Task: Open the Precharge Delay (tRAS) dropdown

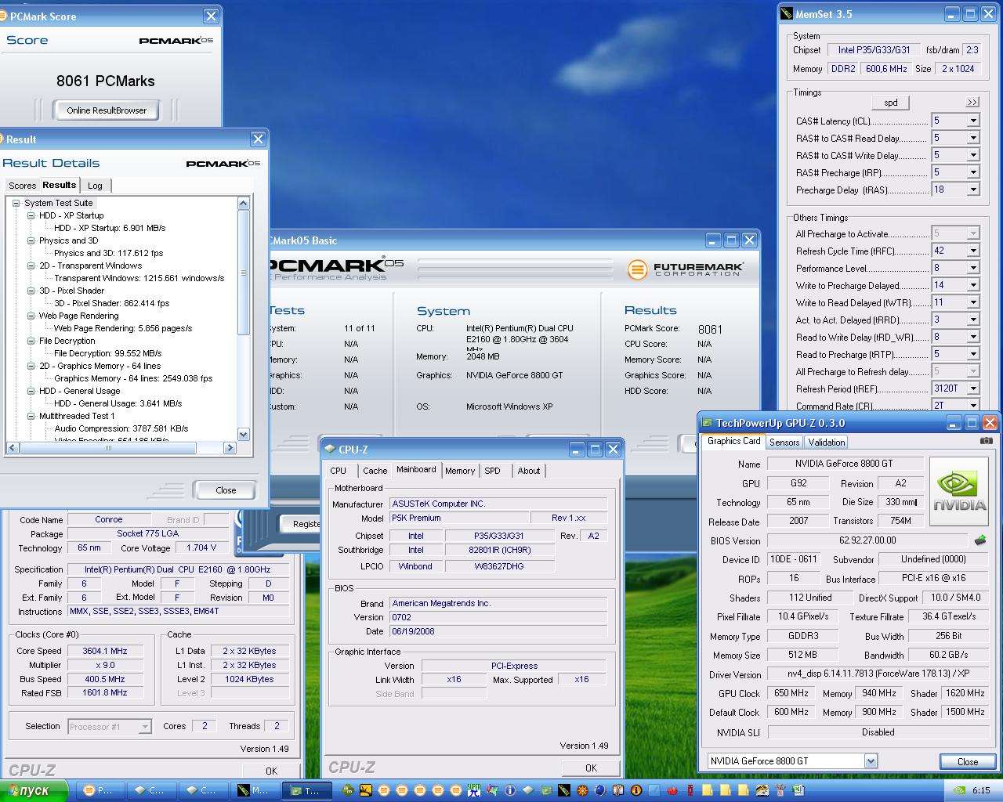Action: 972,190
